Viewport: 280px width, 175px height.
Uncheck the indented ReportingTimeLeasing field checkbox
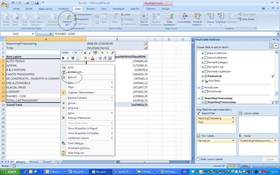tap(206, 102)
